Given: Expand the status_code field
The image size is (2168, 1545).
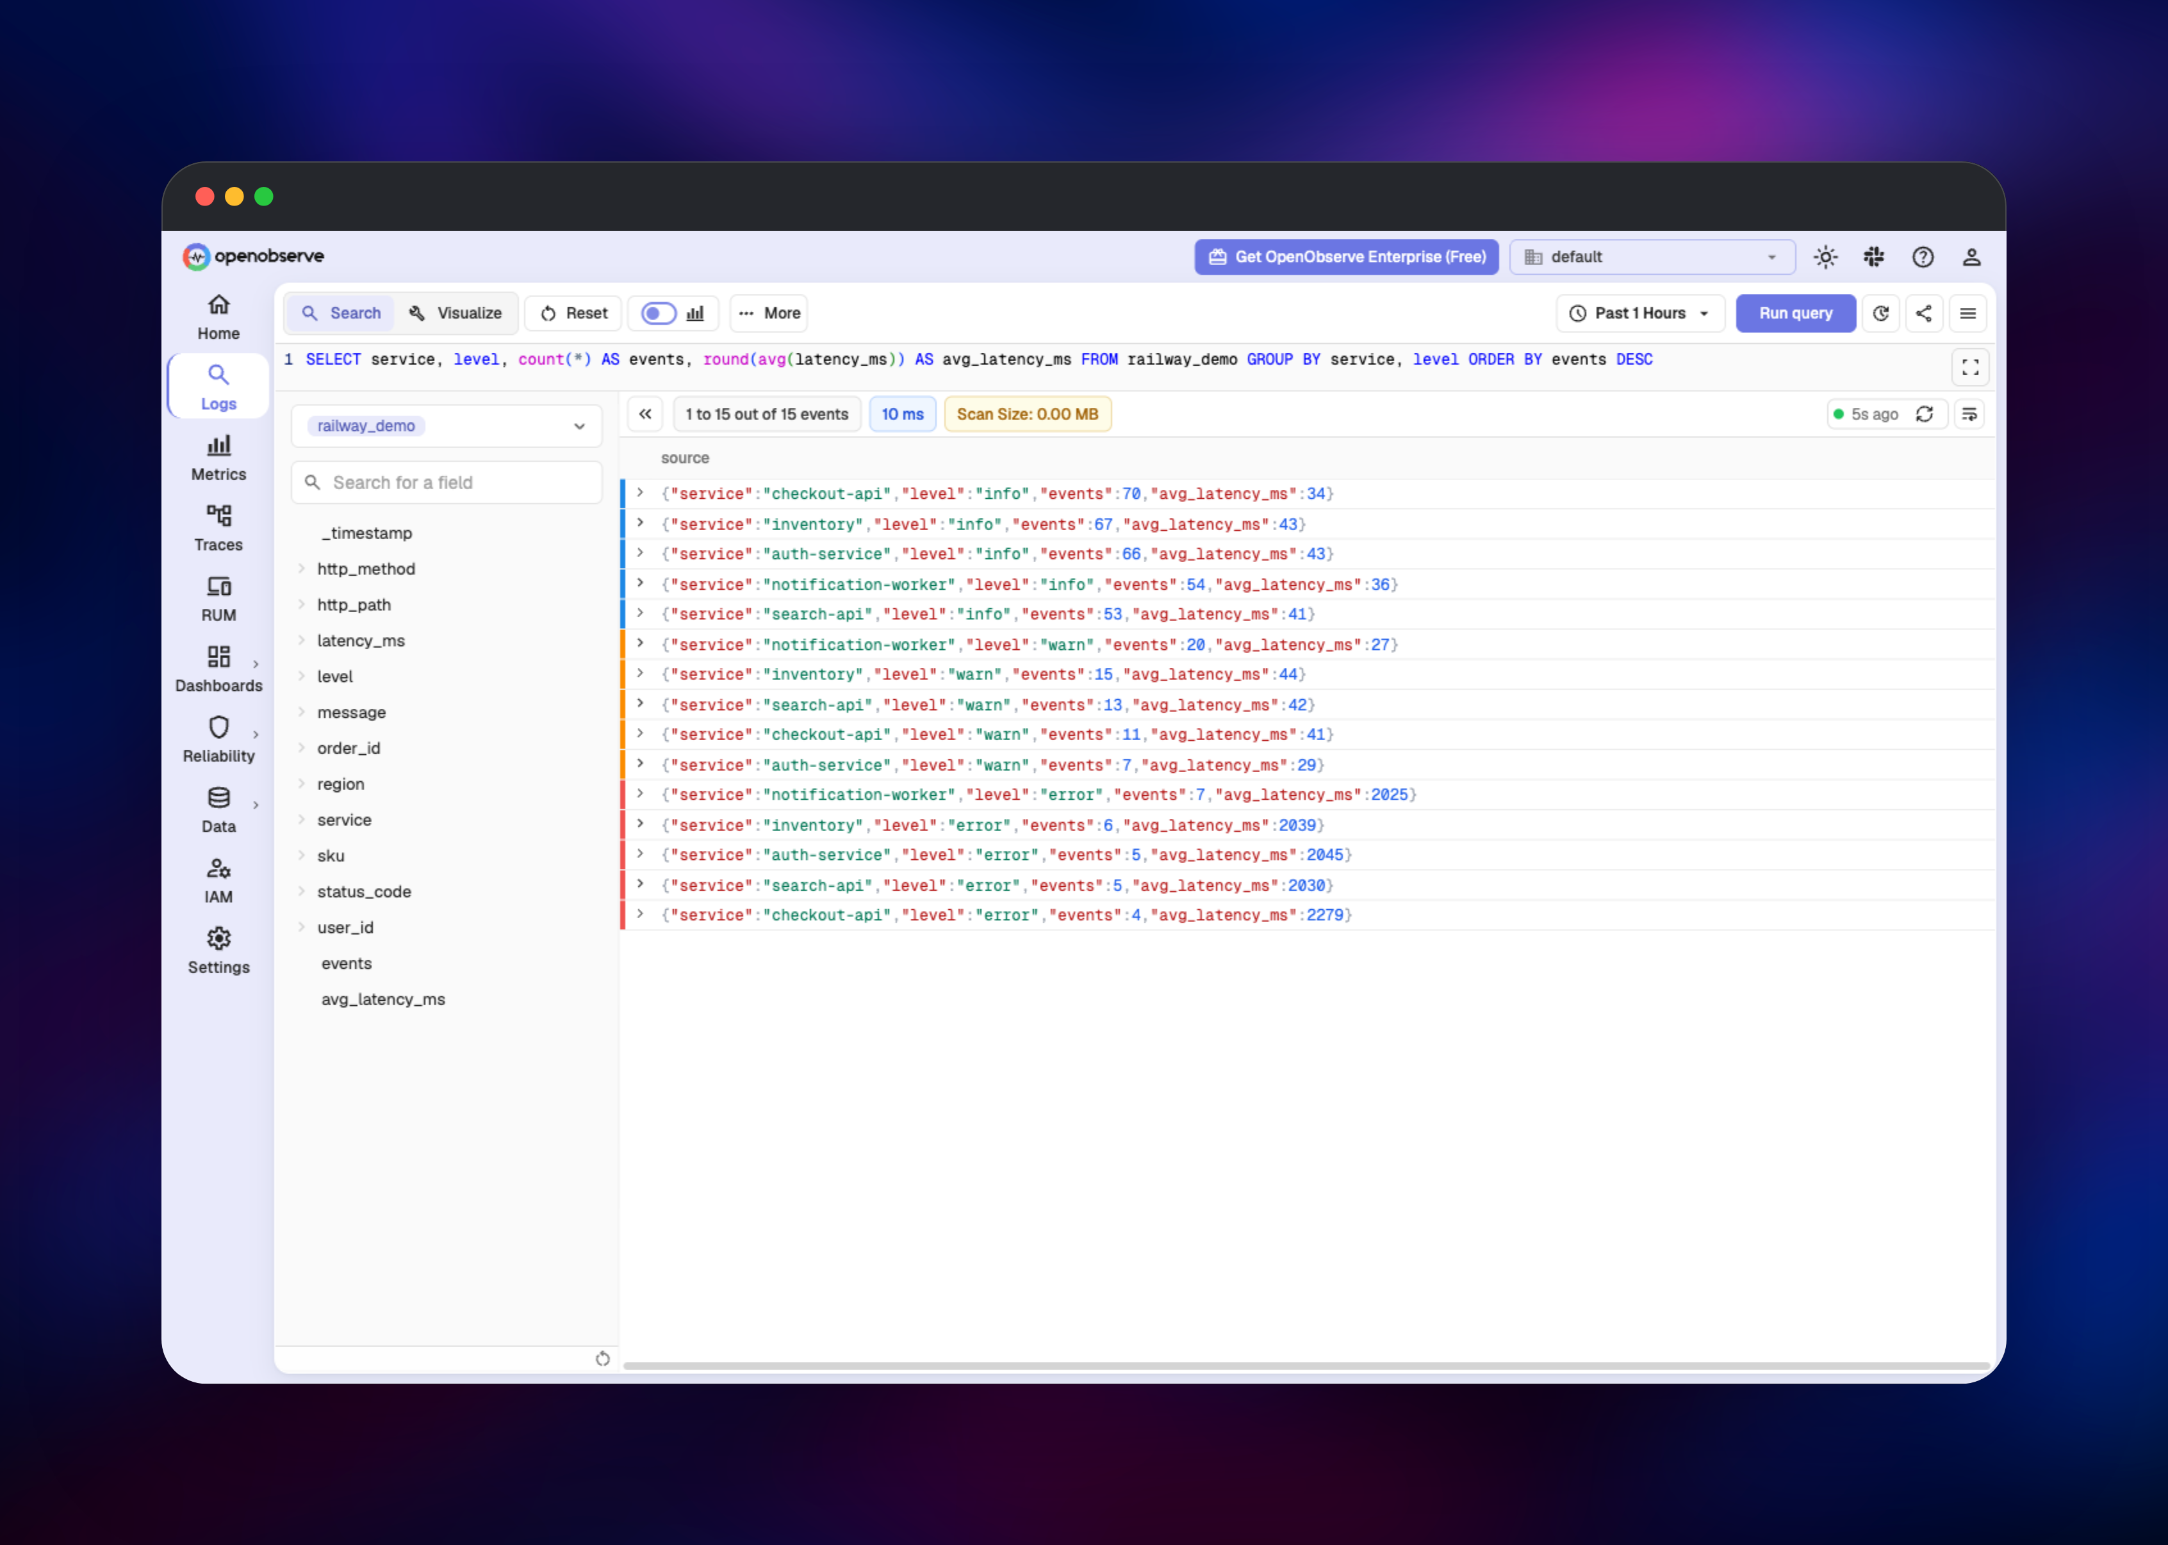Looking at the screenshot, I should click(300, 891).
